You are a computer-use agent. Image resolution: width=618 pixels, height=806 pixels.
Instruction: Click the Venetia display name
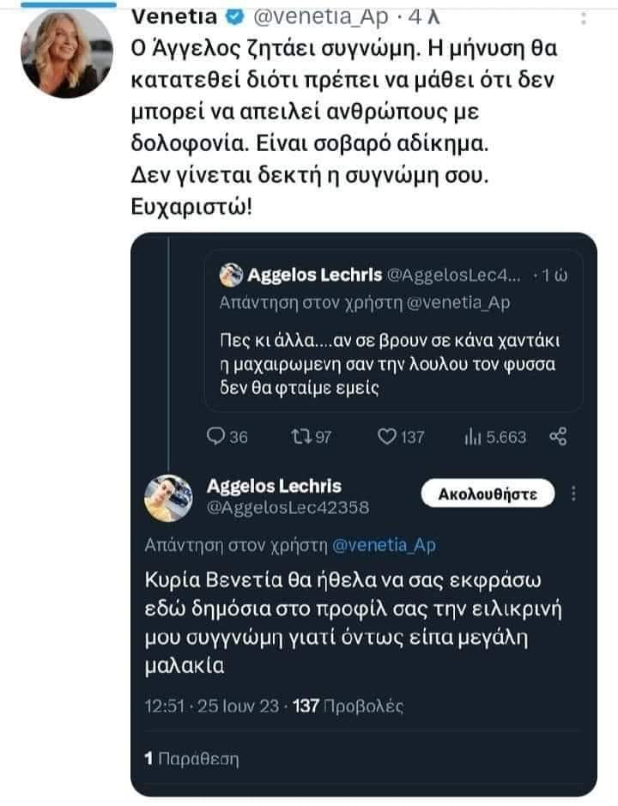168,15
